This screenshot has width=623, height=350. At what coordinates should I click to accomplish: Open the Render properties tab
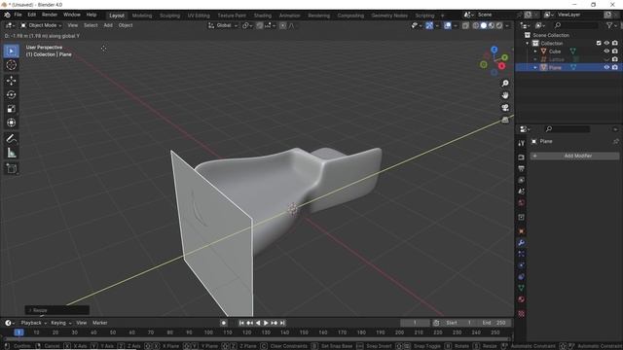pos(522,157)
